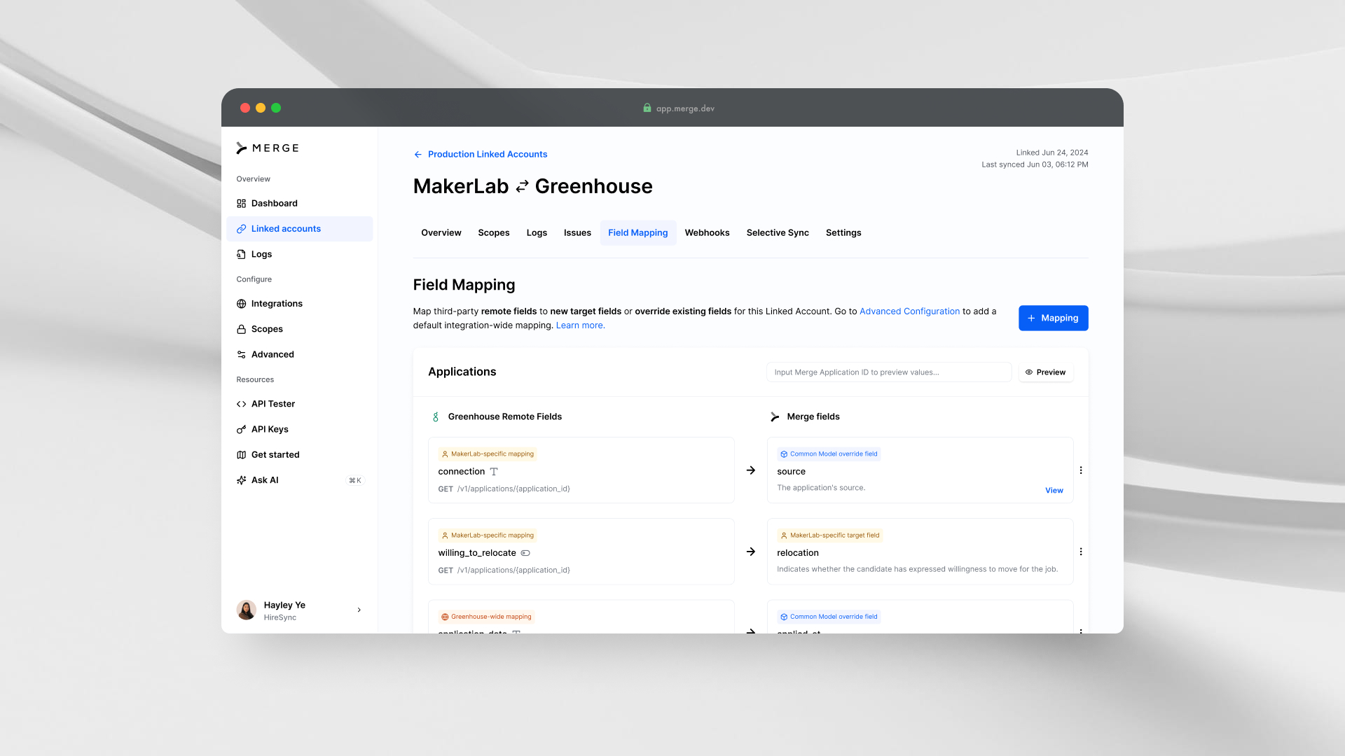Image resolution: width=1345 pixels, height=756 pixels.
Task: Click View on the source field
Action: point(1054,491)
